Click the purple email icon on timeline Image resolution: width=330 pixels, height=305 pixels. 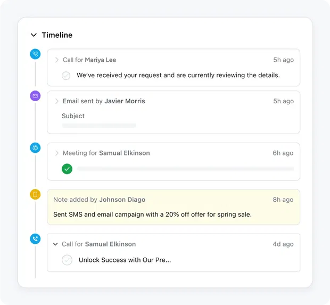35,96
